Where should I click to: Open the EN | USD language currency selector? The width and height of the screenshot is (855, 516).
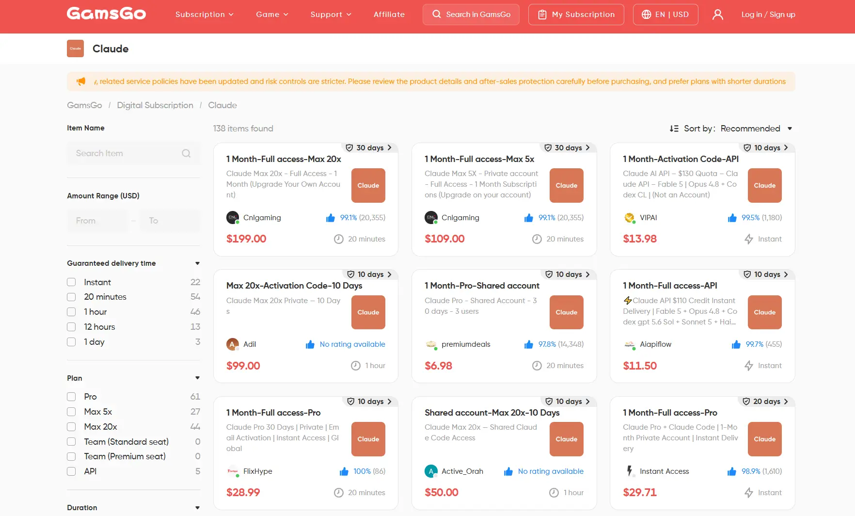pos(665,15)
